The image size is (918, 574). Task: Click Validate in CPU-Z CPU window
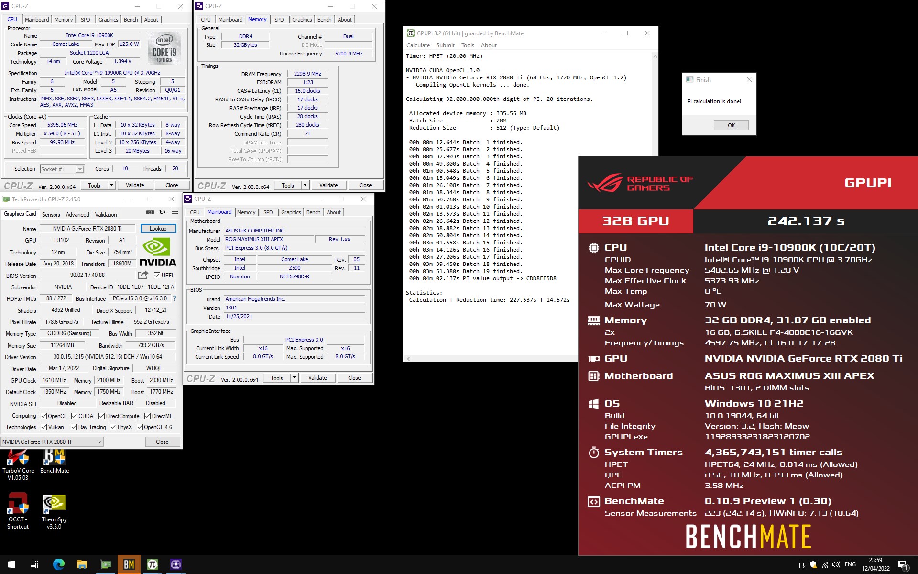pos(135,185)
